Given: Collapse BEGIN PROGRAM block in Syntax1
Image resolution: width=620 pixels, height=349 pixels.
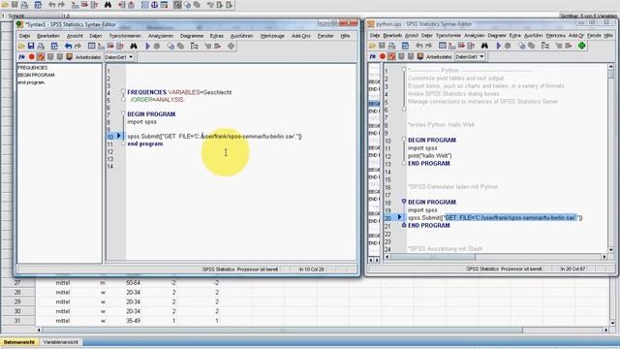Looking at the screenshot, I should (123, 114).
